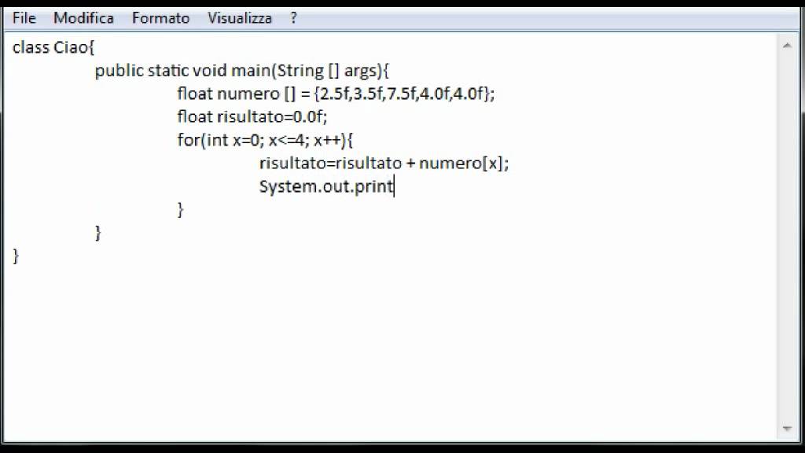Click the last closing brace of the class
The height and width of the screenshot is (453, 805).
(16, 256)
